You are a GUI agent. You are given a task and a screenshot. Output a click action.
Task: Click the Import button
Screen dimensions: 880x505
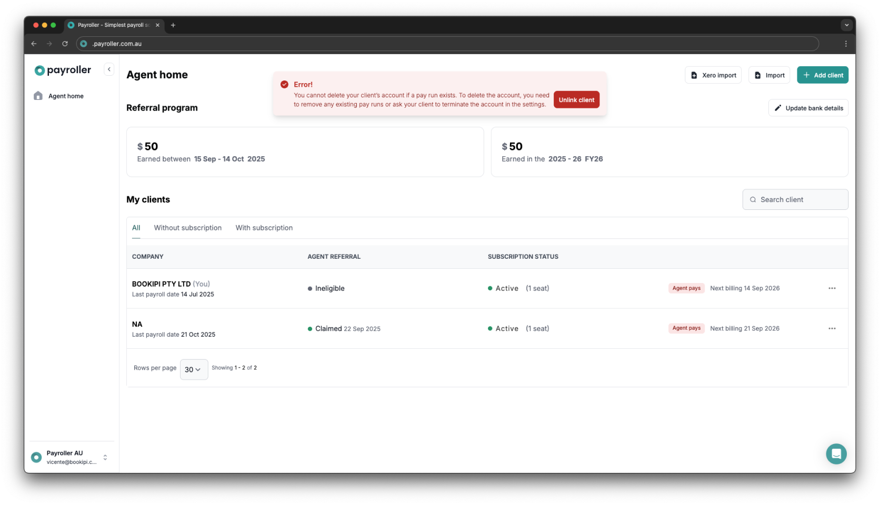coord(769,75)
